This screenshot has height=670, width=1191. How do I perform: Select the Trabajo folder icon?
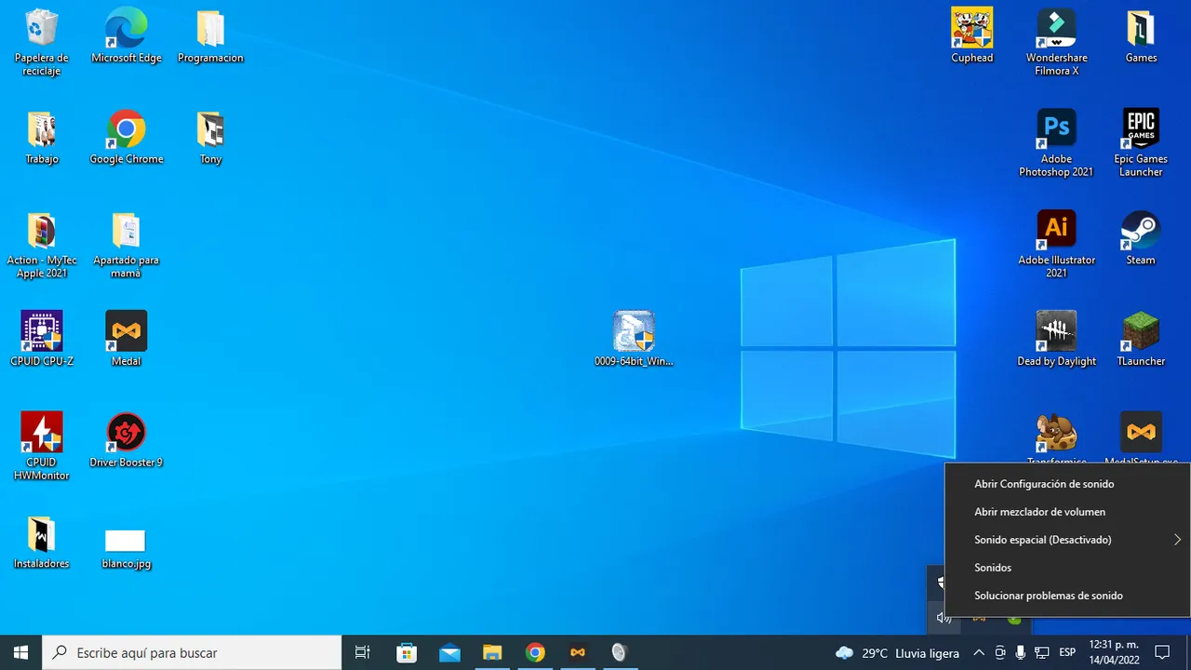click(x=42, y=138)
